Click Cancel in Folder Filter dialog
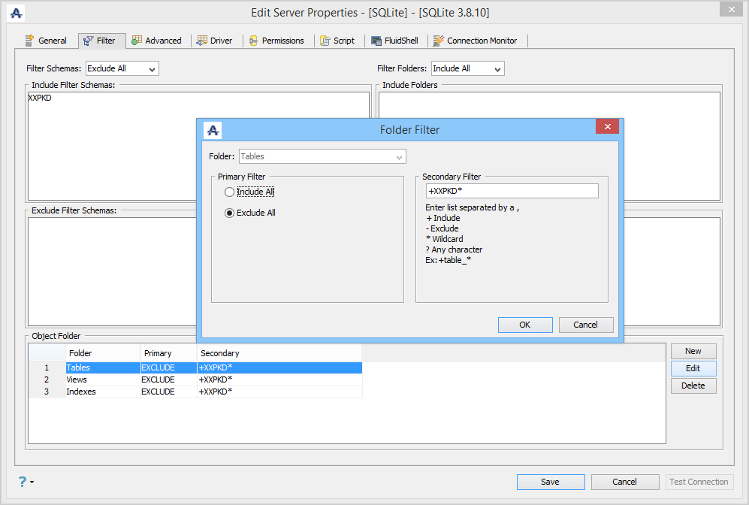Image resolution: width=749 pixels, height=505 pixels. pyautogui.click(x=586, y=325)
